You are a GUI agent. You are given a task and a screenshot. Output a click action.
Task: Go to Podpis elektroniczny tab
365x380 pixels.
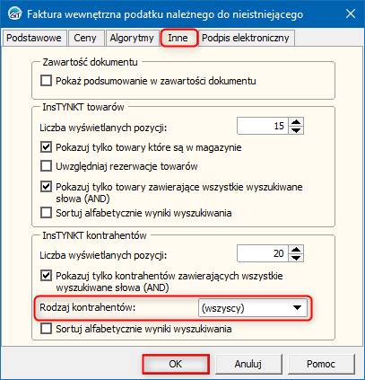(x=246, y=38)
